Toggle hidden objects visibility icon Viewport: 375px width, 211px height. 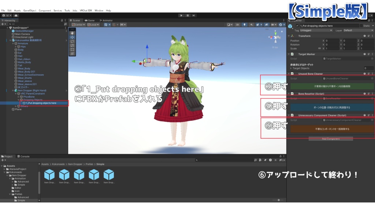coord(267,25)
